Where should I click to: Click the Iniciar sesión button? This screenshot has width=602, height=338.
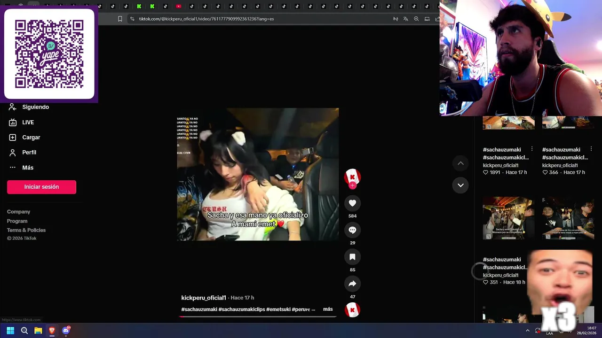(41, 187)
